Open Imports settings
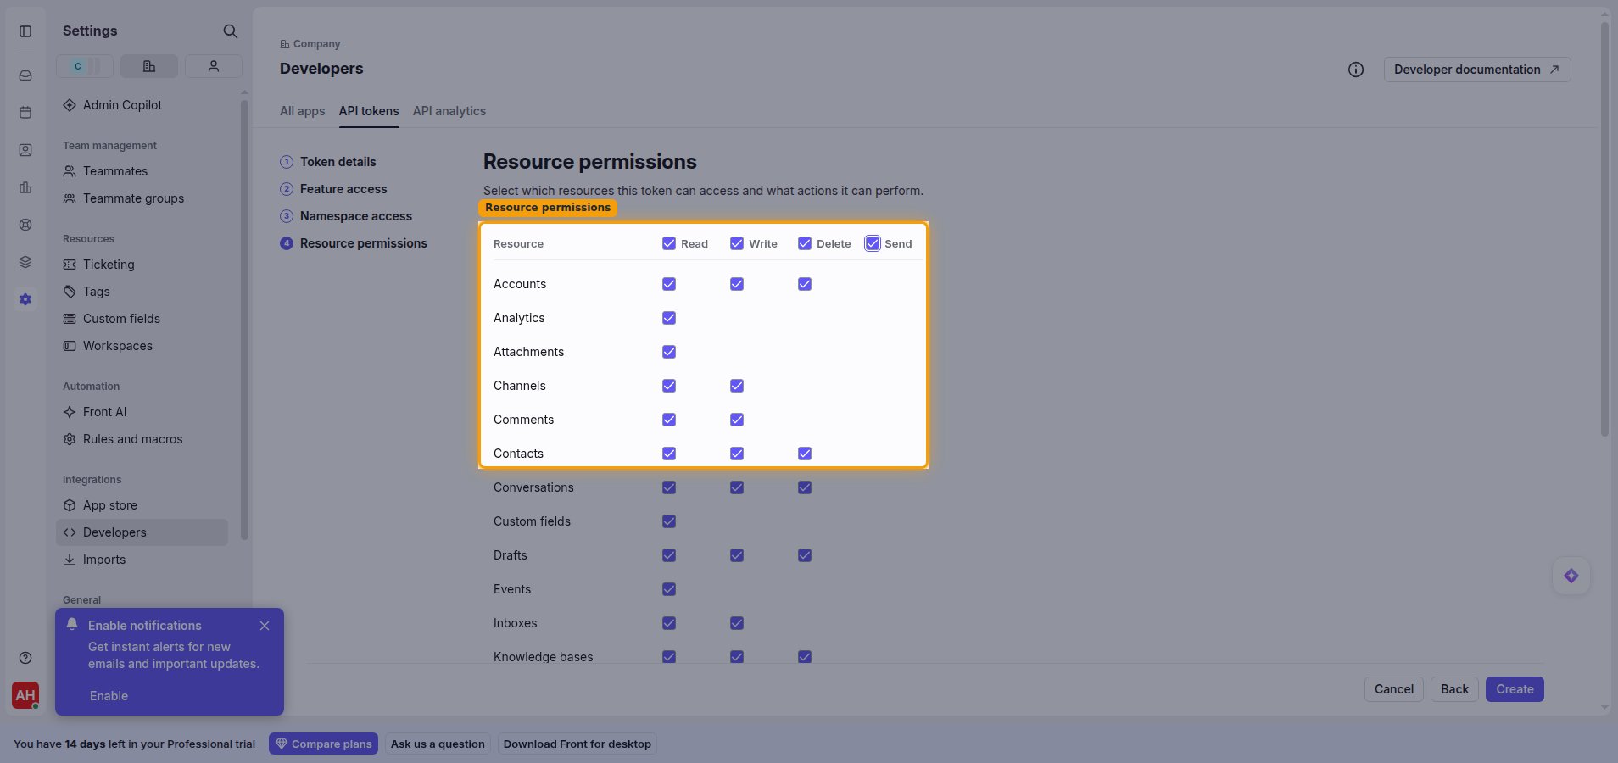 click(x=142, y=560)
